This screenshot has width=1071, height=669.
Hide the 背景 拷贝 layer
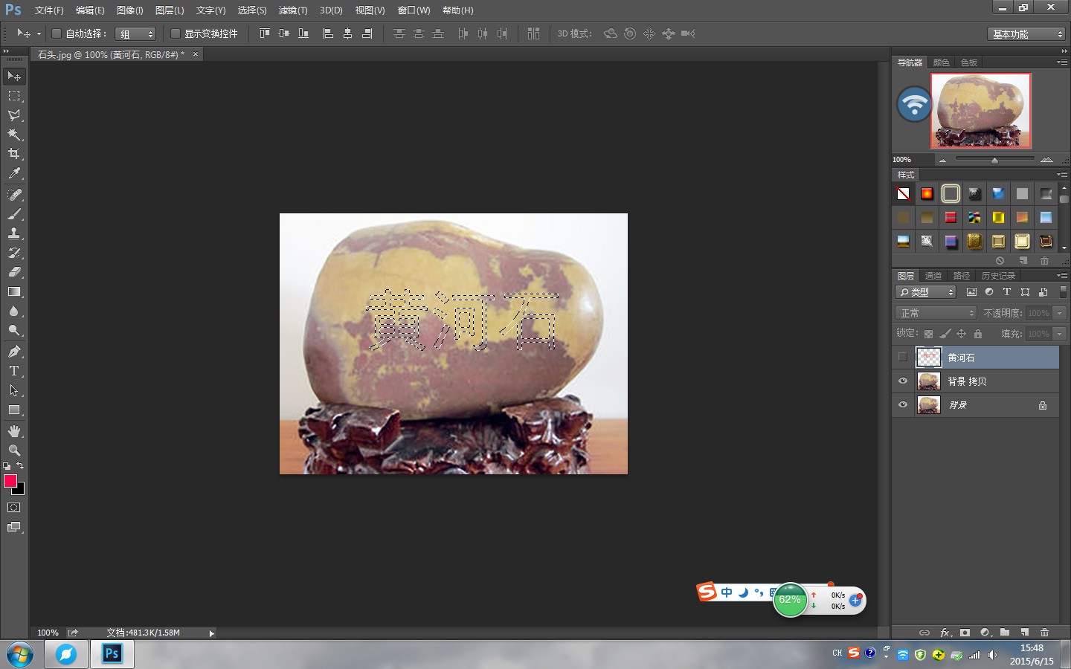point(903,381)
